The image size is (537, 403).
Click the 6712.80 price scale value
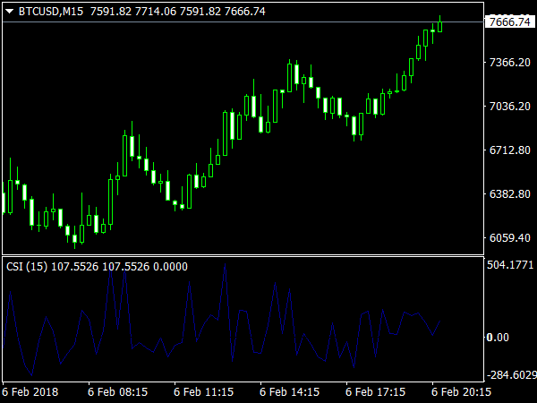(x=510, y=150)
